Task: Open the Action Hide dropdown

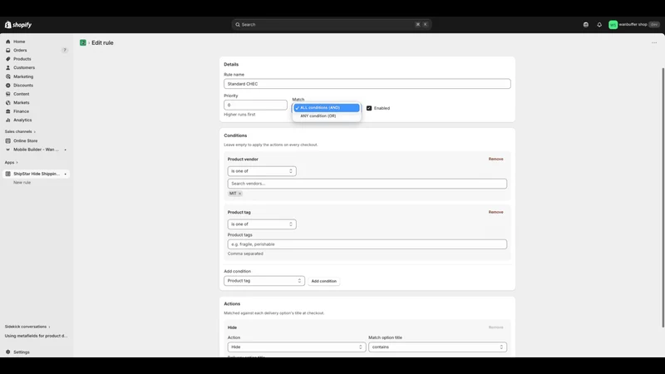Action: point(297,347)
